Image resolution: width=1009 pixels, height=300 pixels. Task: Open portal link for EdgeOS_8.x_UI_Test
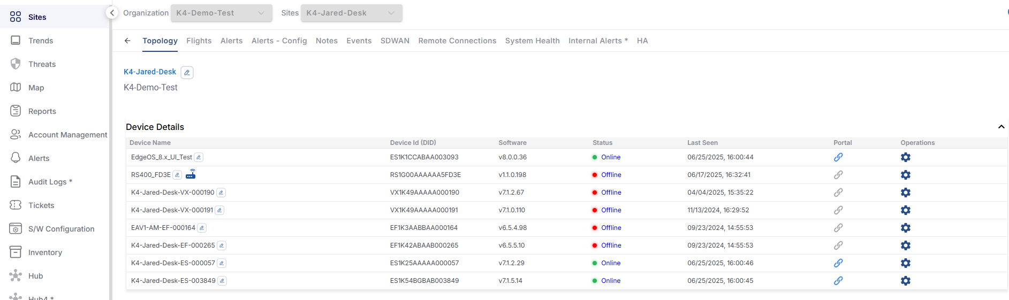click(x=838, y=157)
